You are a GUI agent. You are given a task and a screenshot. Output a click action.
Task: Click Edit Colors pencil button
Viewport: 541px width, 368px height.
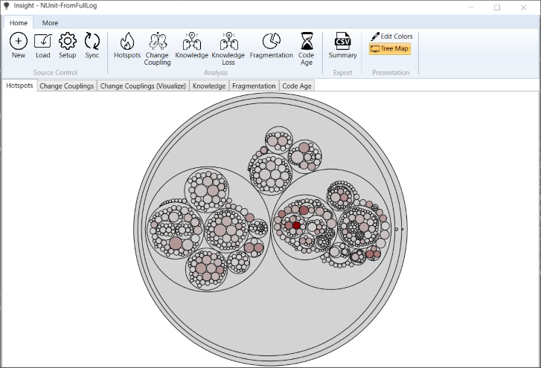tap(391, 36)
